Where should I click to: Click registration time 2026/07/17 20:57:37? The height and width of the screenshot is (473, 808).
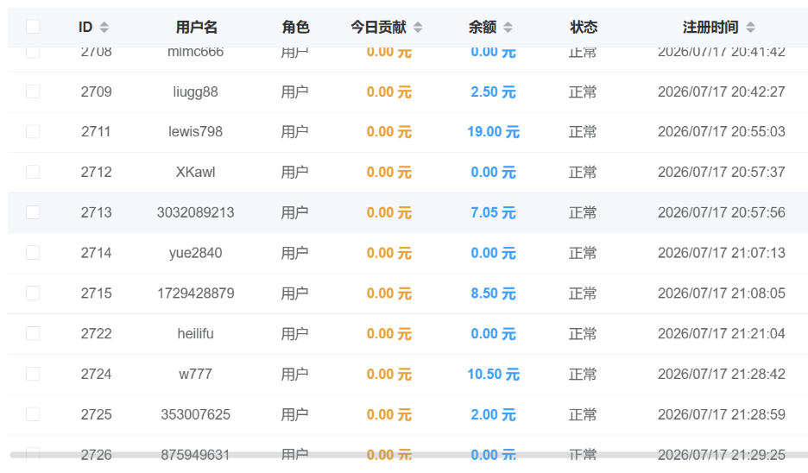tap(722, 172)
